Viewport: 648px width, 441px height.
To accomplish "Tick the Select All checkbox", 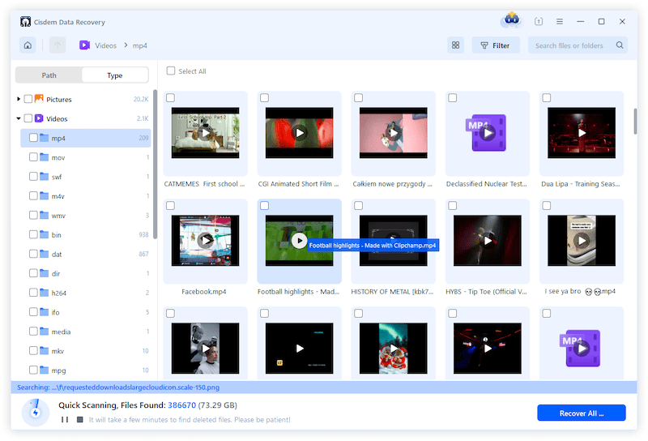I will pos(171,71).
